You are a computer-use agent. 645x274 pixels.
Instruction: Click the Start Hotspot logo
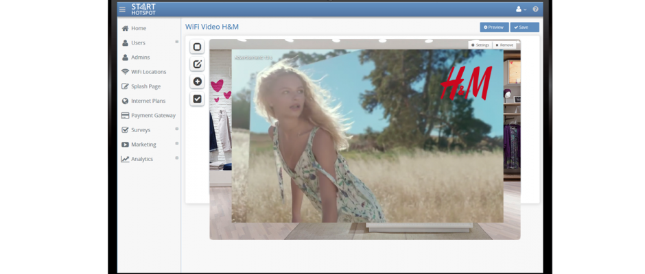pos(143,9)
